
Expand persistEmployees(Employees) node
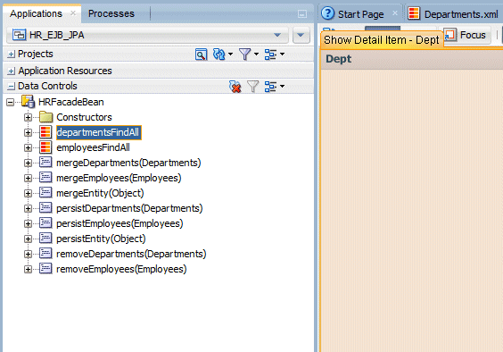click(28, 223)
